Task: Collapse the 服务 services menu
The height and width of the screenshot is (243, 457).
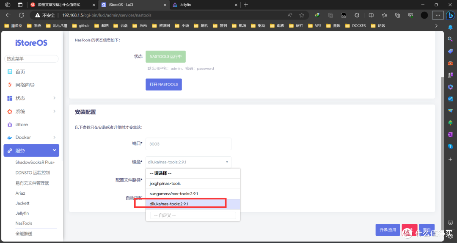Action: 31,151
